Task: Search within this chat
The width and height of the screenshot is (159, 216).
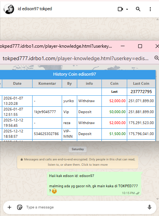Action: click(x=138, y=9)
